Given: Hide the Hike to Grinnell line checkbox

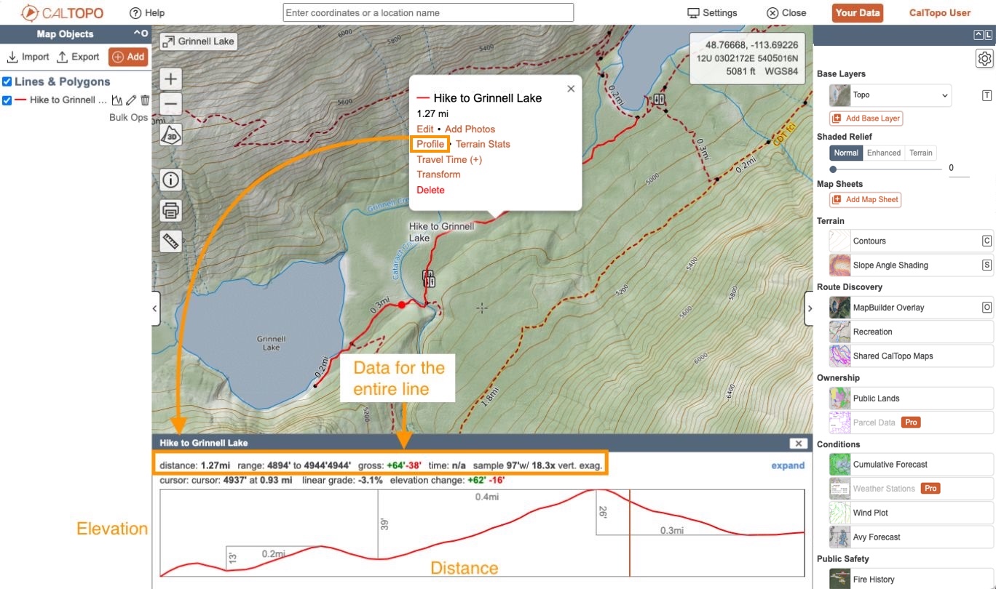Looking at the screenshot, I should tap(7, 100).
